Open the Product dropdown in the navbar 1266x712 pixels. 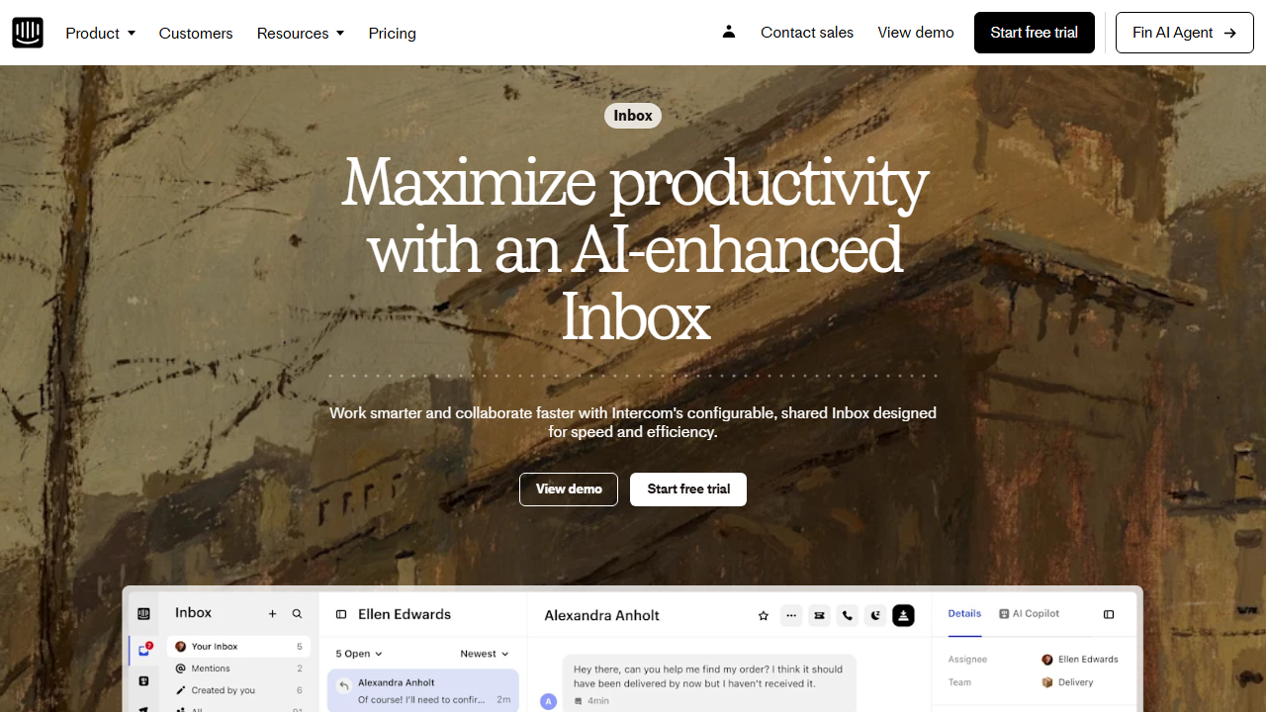pyautogui.click(x=100, y=33)
